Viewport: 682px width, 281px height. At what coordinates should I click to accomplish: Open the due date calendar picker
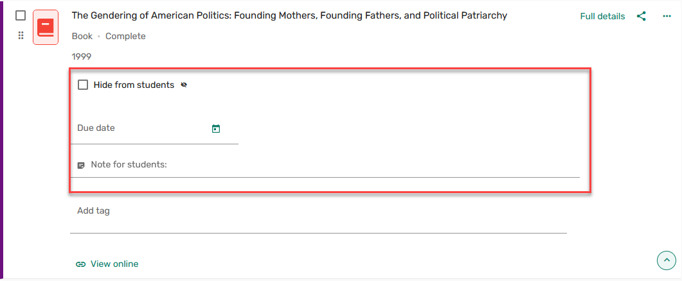(216, 129)
